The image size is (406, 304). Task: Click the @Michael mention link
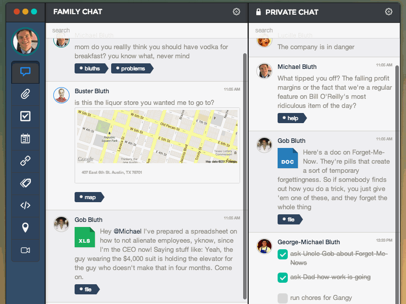[127, 232]
